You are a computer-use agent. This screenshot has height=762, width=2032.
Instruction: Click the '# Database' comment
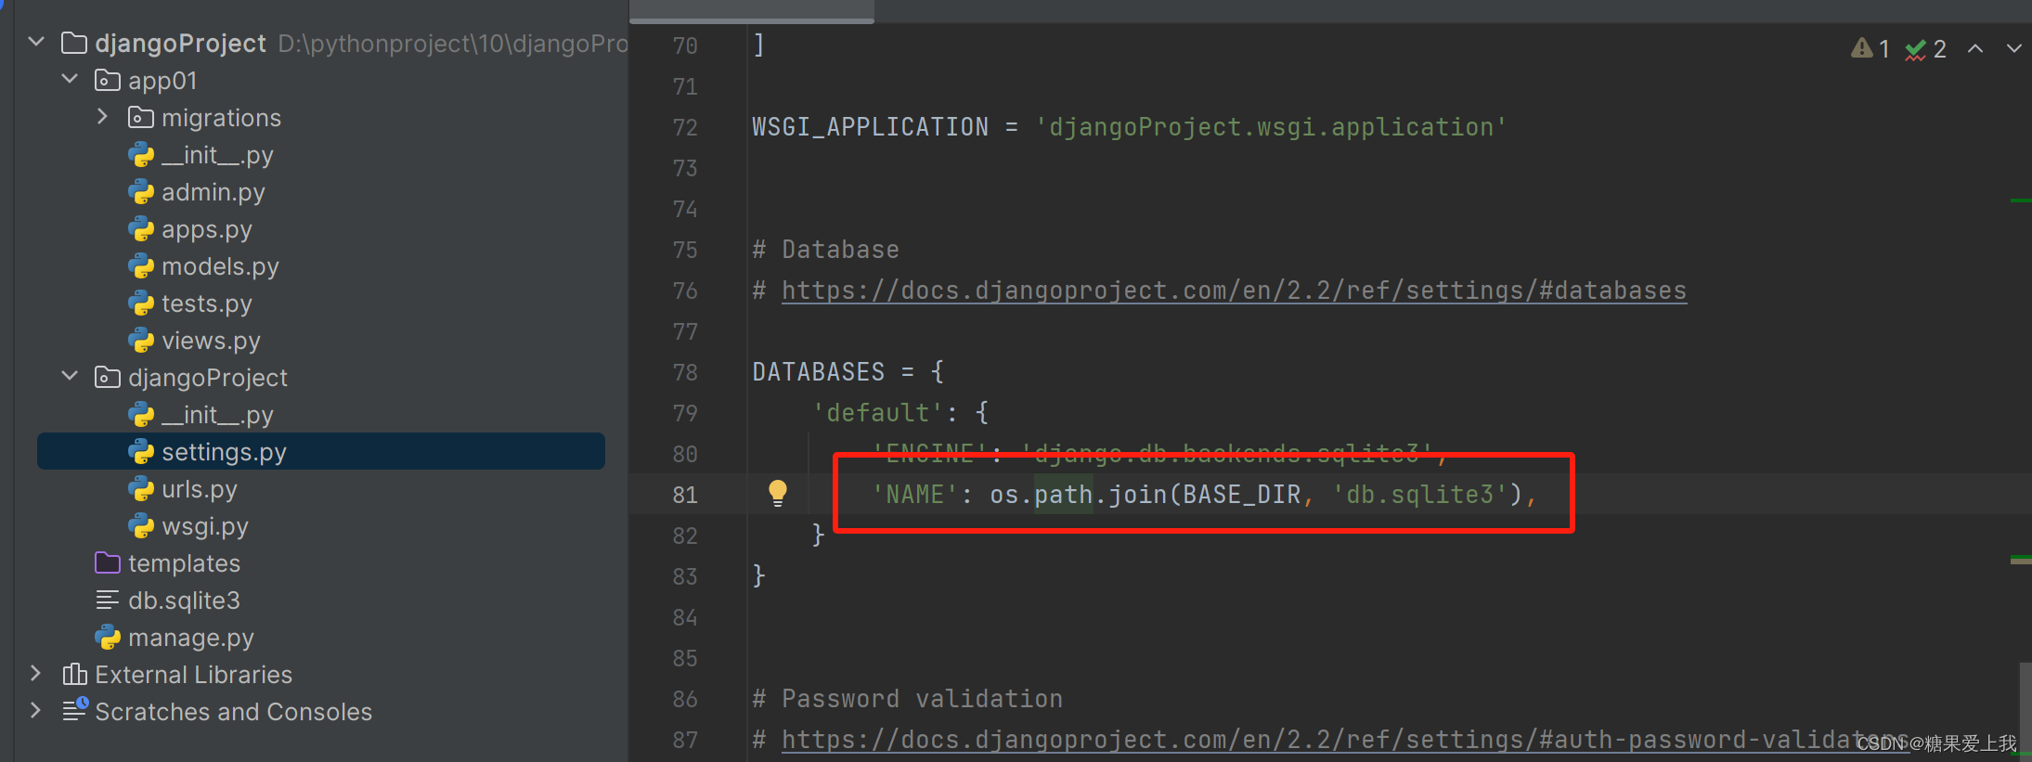click(825, 250)
